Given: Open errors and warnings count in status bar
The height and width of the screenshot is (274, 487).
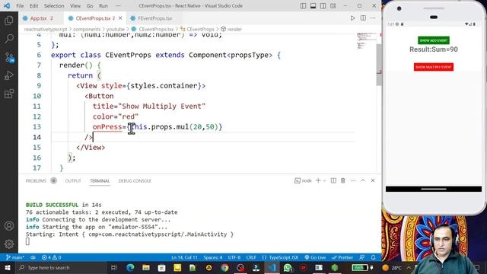Looking at the screenshot, I should 52,257.
